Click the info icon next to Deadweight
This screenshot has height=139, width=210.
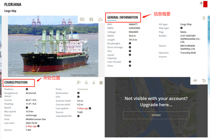point(130,43)
